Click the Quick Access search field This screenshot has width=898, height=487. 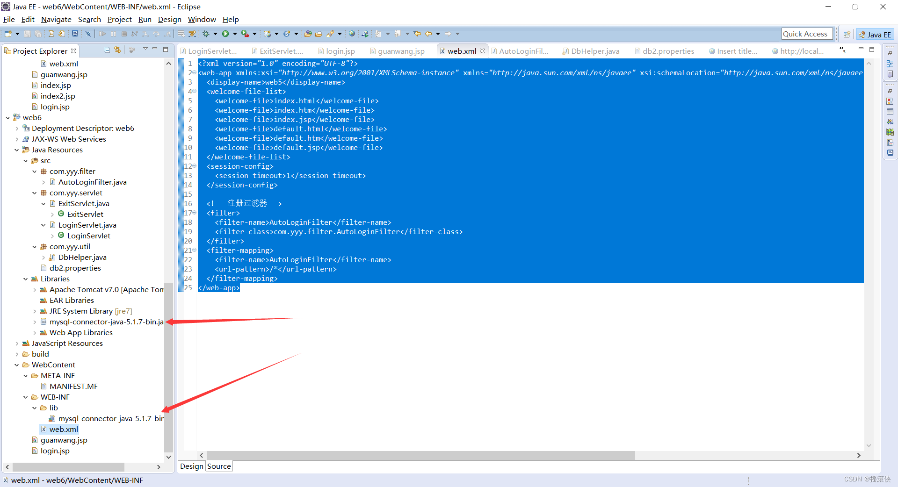807,34
